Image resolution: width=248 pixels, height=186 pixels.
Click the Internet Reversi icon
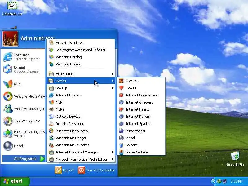coord(121,117)
